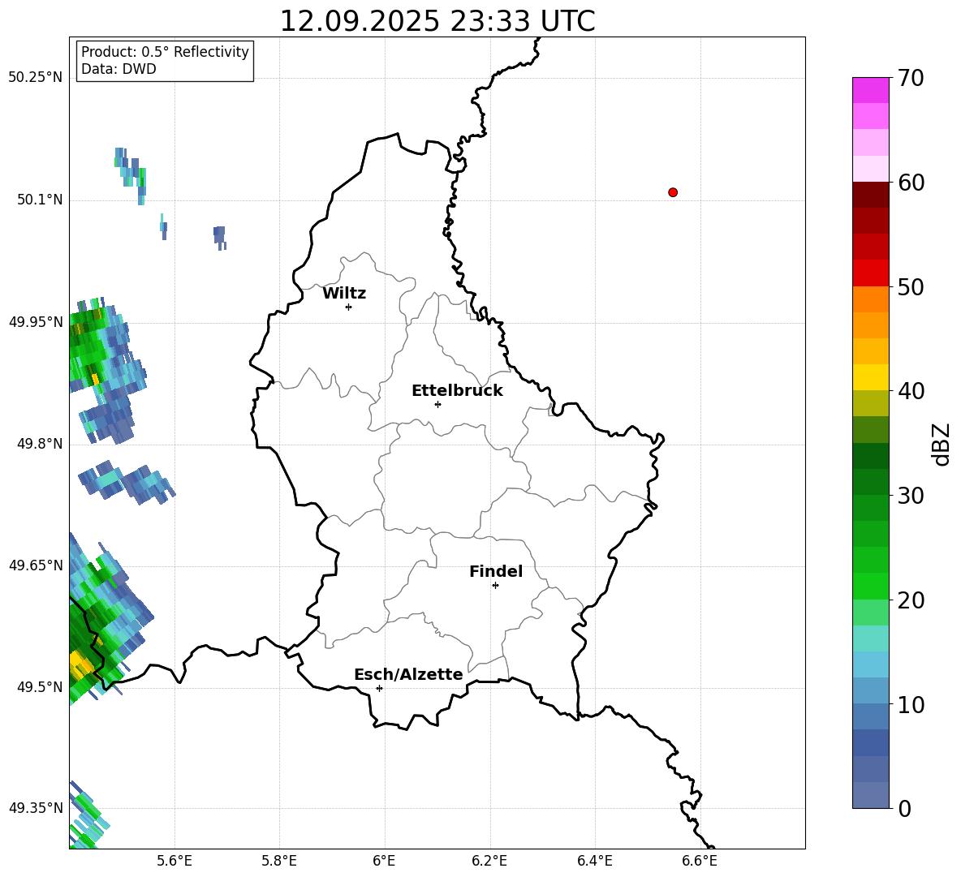Click the 49.95°N latitude label
Screen dimensions: 961x877
coord(36,321)
